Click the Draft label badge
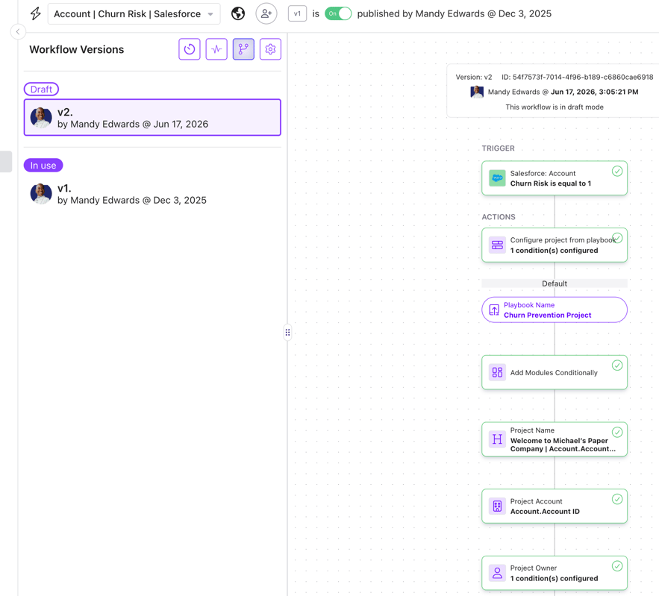 click(x=41, y=89)
